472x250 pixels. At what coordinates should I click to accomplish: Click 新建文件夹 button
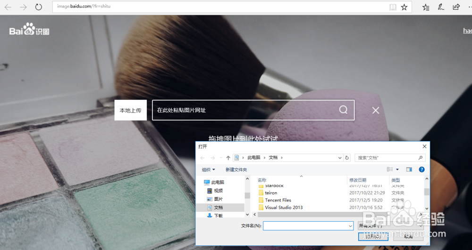236,169
